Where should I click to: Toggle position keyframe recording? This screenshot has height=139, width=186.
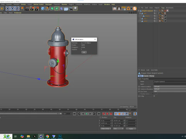point(116,114)
